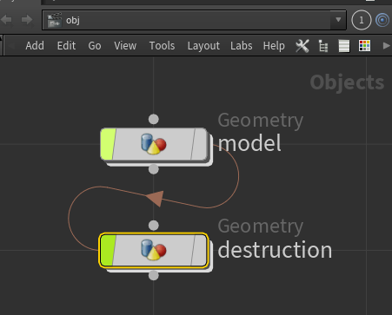The height and width of the screenshot is (315, 392).
Task: Click the destruction node's geometry icon
Action: (x=154, y=250)
